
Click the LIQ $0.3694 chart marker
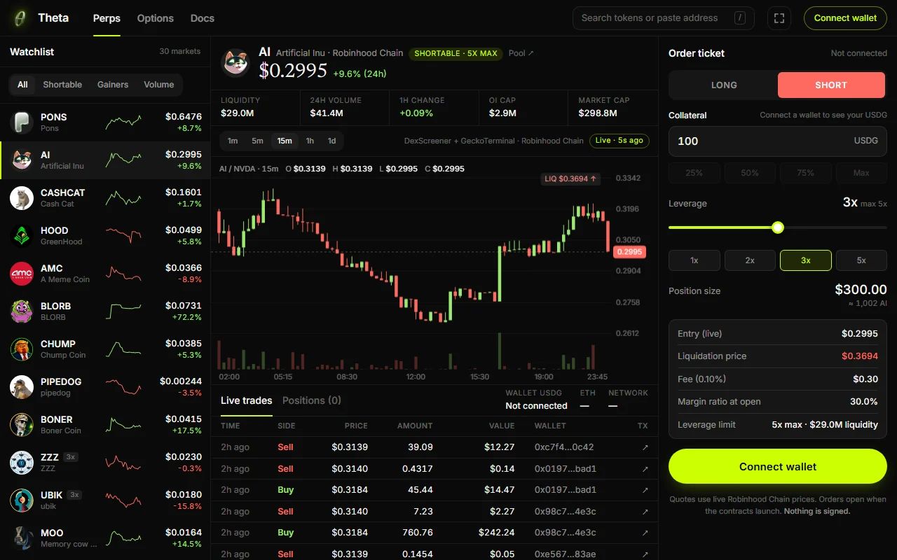click(571, 179)
